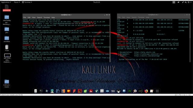Select the Trash icon on desktop
Image resolution: width=193 pixels, height=108 pixels.
point(7,48)
